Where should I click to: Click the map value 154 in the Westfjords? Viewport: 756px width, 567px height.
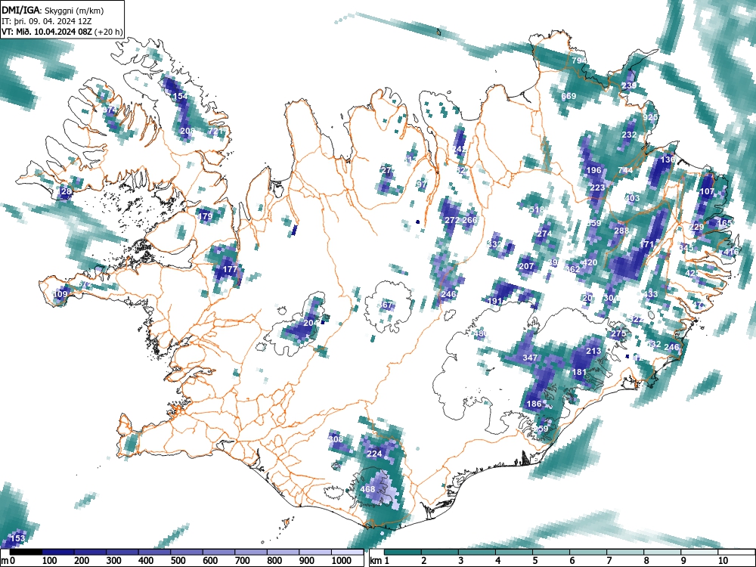click(x=181, y=96)
